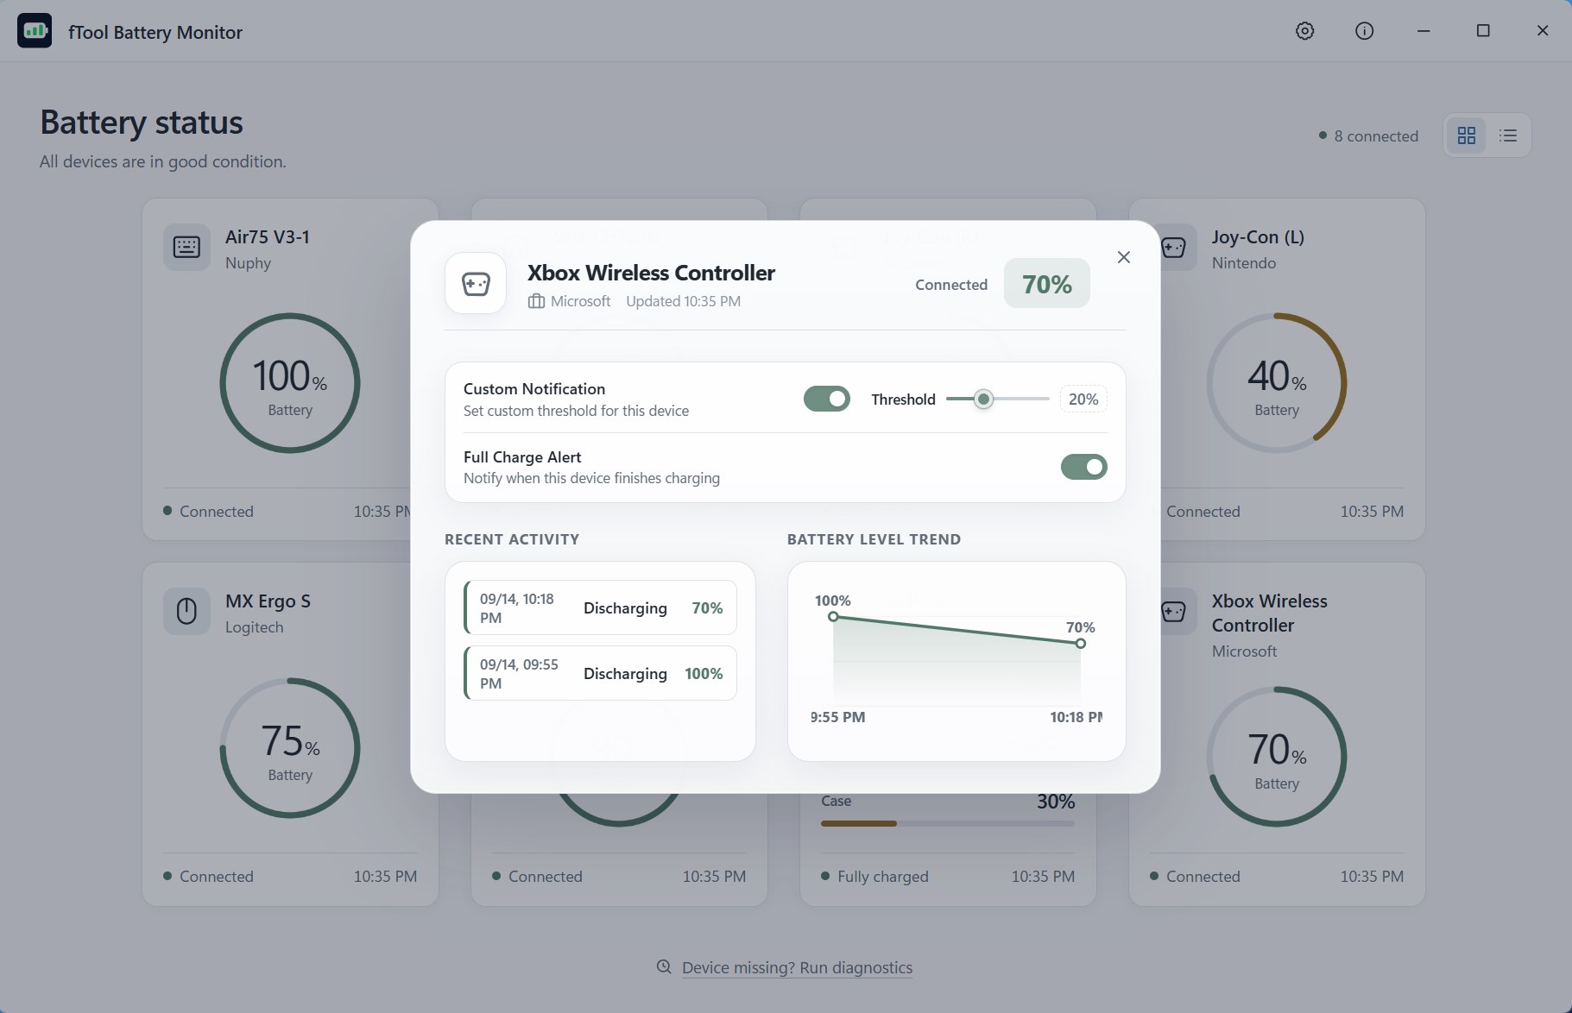Open Device missing? Run diagnostics link
Image resolution: width=1572 pixels, height=1013 pixels.
click(x=797, y=967)
